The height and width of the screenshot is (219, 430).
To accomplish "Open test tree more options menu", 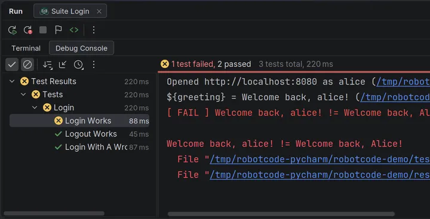I will click(x=94, y=64).
